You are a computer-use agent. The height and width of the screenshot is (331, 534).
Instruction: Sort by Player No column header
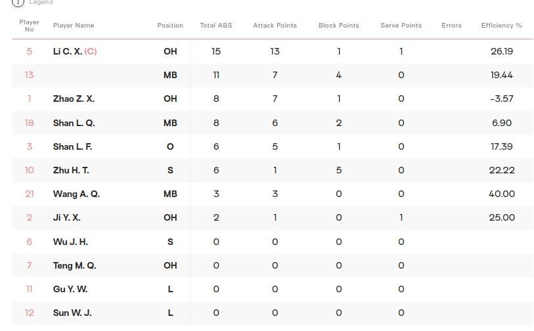[30, 26]
